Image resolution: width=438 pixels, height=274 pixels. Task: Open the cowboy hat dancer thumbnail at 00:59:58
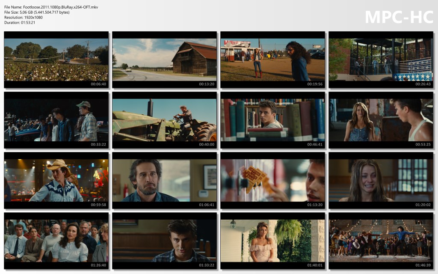56,180
